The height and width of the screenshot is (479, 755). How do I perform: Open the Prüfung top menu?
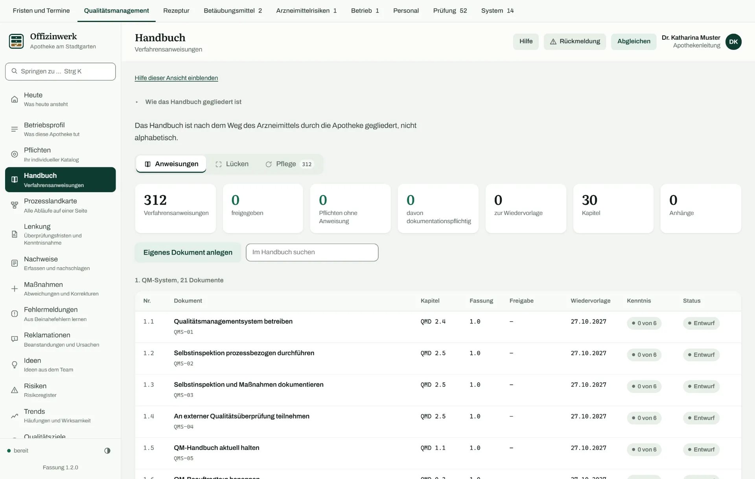pyautogui.click(x=450, y=11)
